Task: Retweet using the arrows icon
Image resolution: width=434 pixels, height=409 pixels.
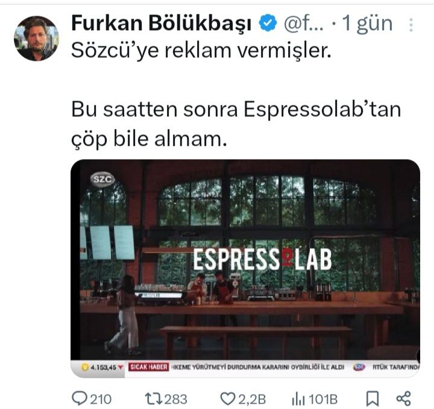Action: tap(153, 399)
